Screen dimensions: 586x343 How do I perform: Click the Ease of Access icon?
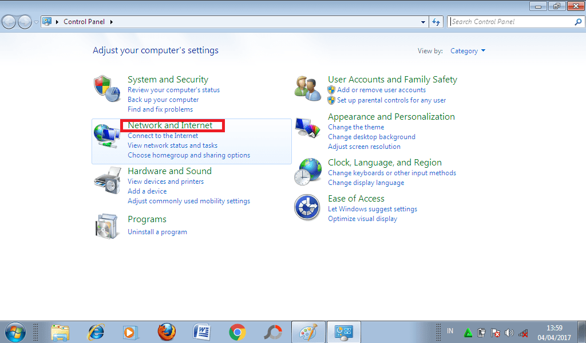[x=307, y=207]
